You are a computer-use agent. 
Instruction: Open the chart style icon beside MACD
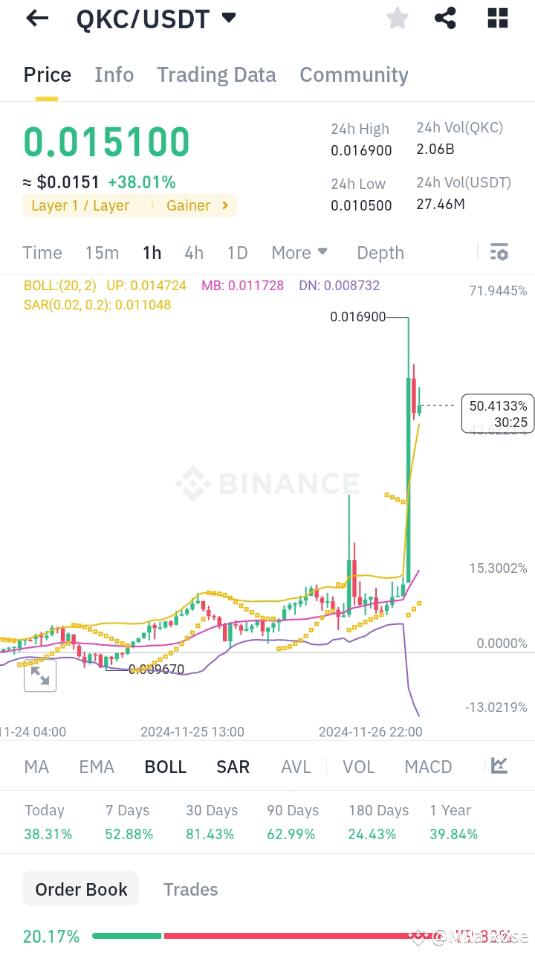coord(499,766)
